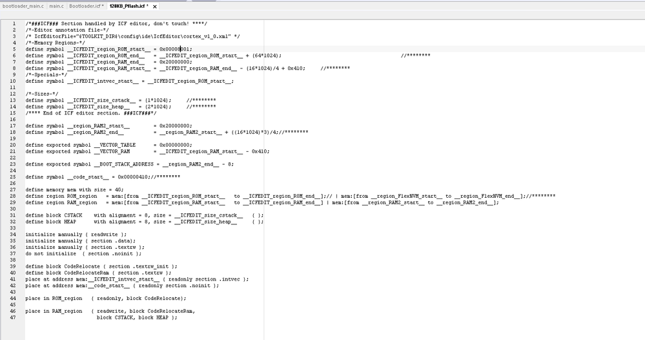Click 'place in ROM_region' on line 44
The width and height of the screenshot is (645, 340).
pos(54,299)
